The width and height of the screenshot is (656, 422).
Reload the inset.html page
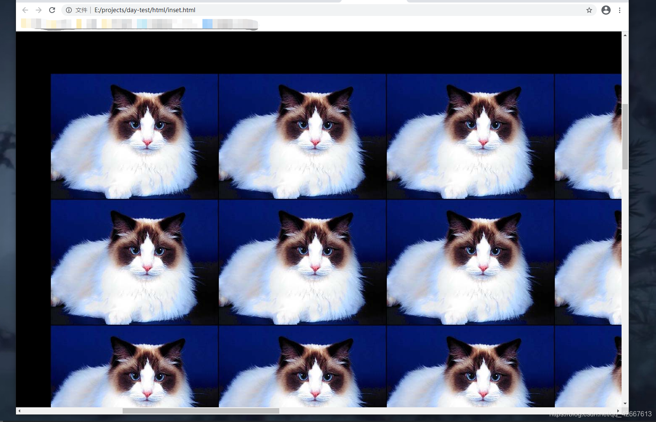coord(52,10)
